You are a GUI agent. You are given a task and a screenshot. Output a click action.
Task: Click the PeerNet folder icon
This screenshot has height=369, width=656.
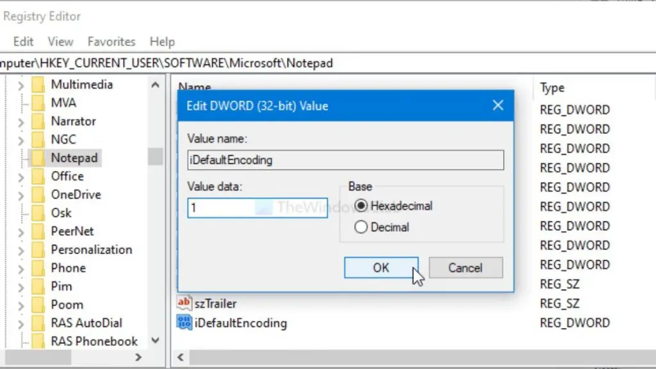[38, 231]
